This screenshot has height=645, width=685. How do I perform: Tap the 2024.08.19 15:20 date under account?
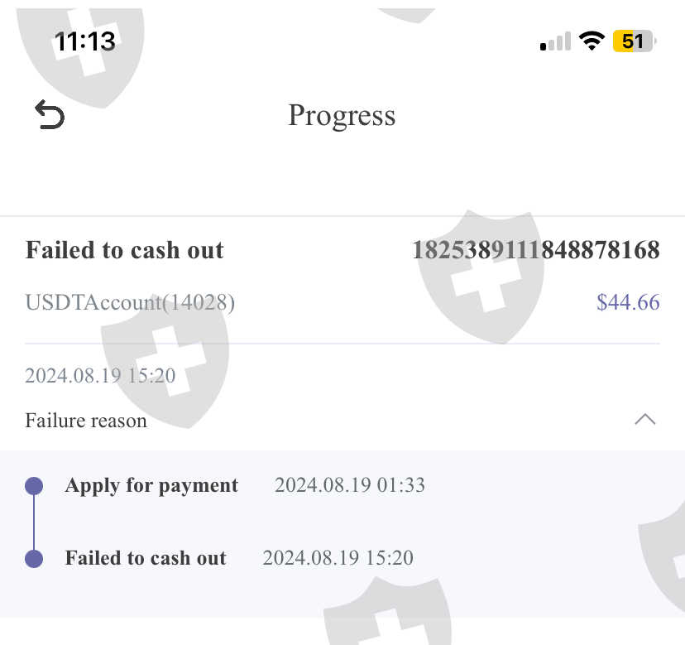[100, 375]
